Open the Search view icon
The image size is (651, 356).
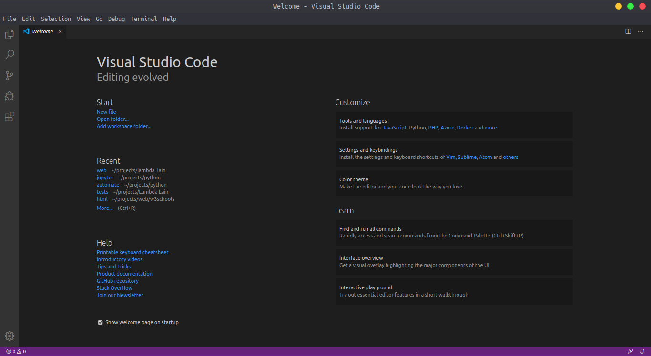click(10, 55)
